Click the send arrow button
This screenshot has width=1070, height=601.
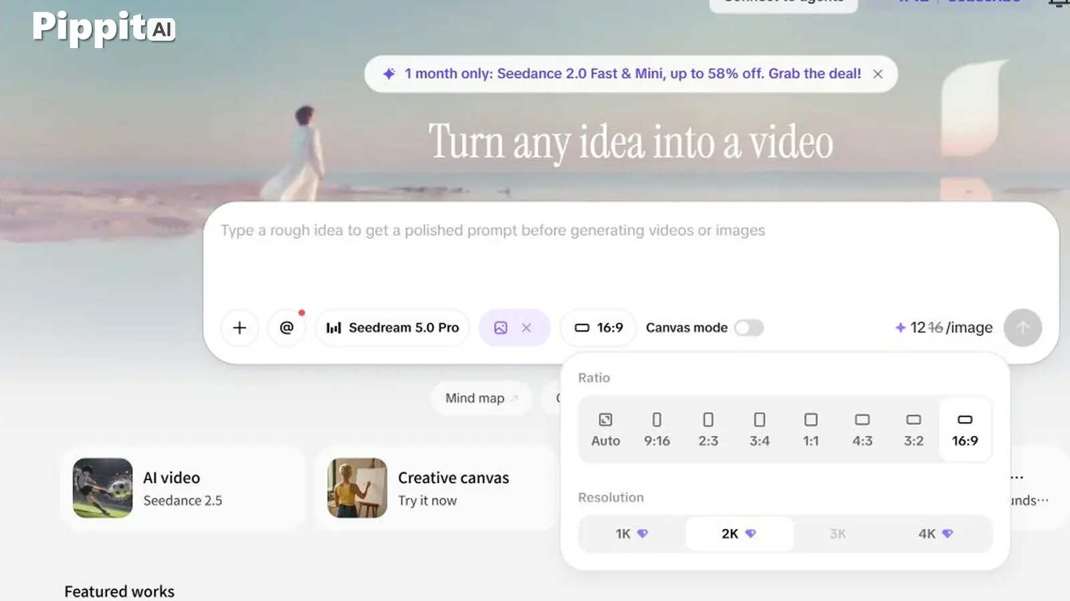pos(1023,328)
